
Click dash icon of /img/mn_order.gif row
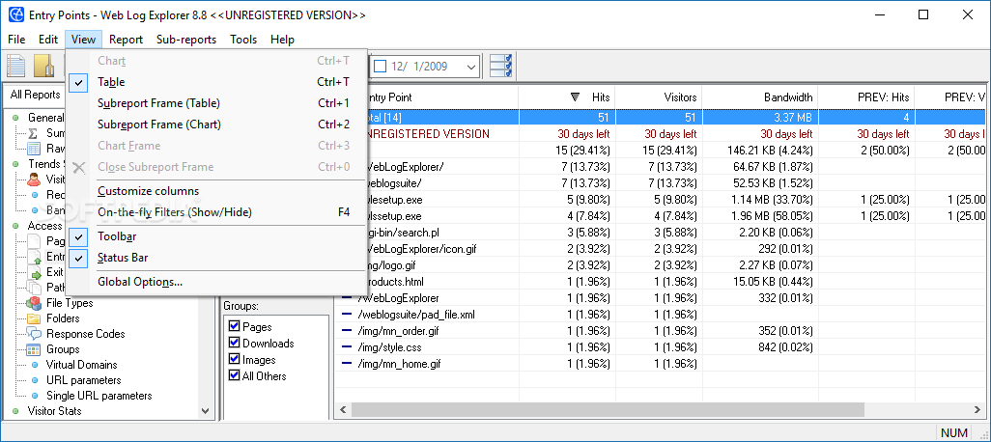(x=347, y=330)
